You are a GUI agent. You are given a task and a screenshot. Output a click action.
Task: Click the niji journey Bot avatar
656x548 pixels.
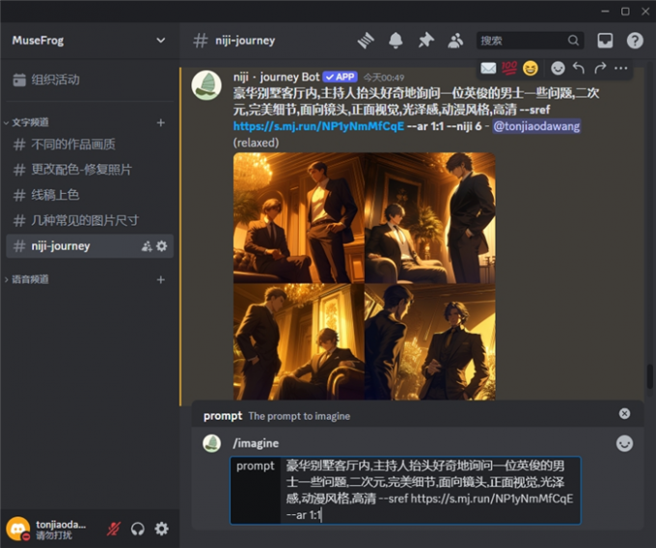(x=206, y=85)
